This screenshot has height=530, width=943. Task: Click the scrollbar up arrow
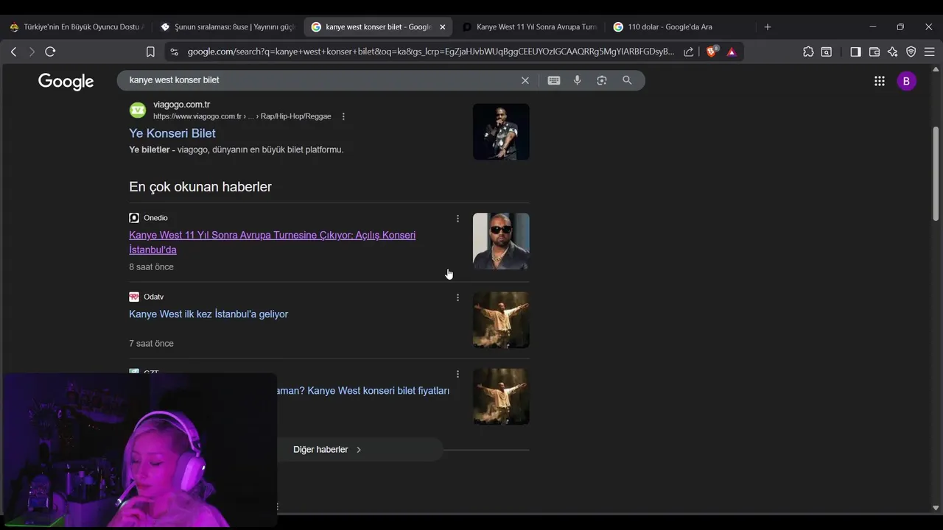(936, 70)
